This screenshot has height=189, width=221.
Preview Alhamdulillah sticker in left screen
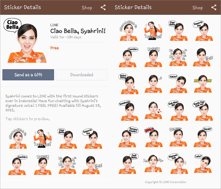[18, 139]
